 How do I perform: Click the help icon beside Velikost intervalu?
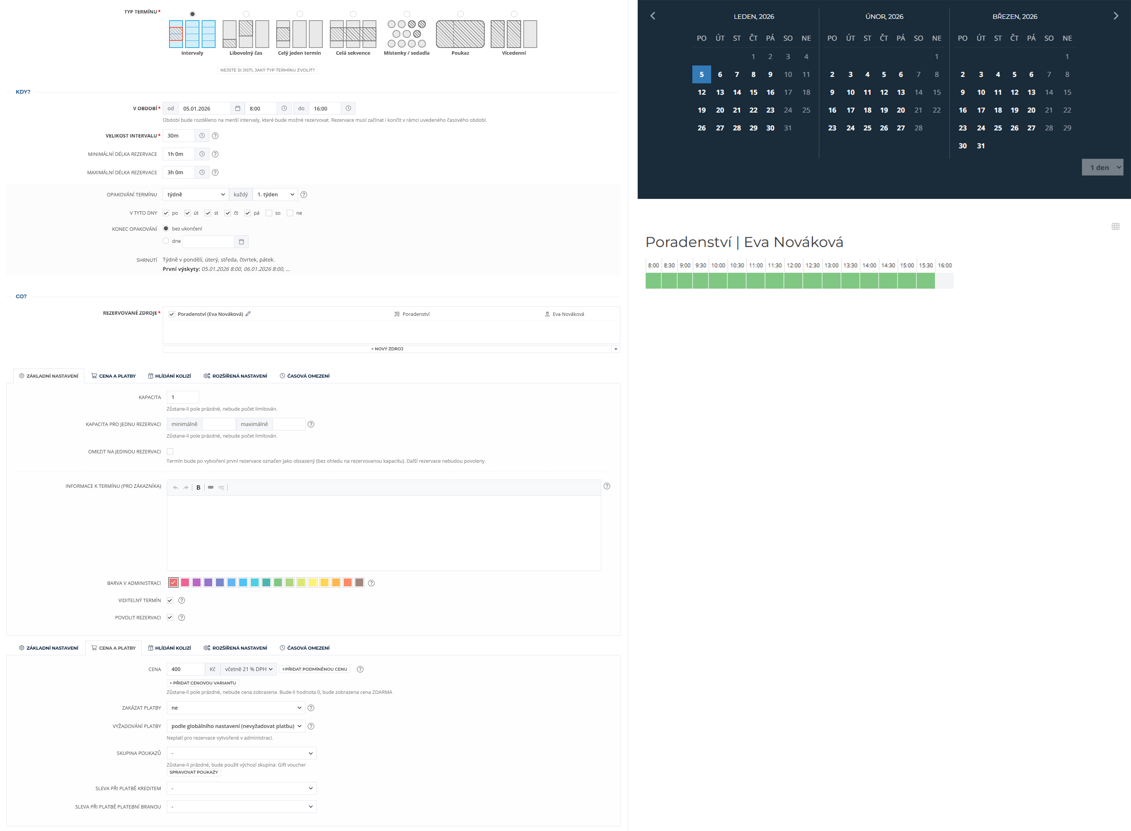tap(215, 136)
